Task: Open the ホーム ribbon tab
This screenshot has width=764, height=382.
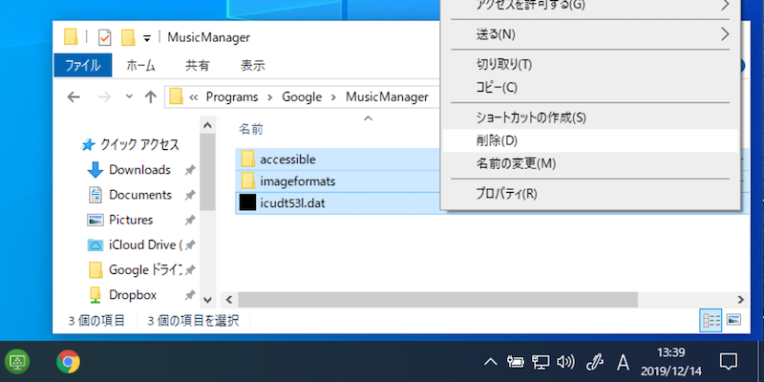Action: point(140,66)
